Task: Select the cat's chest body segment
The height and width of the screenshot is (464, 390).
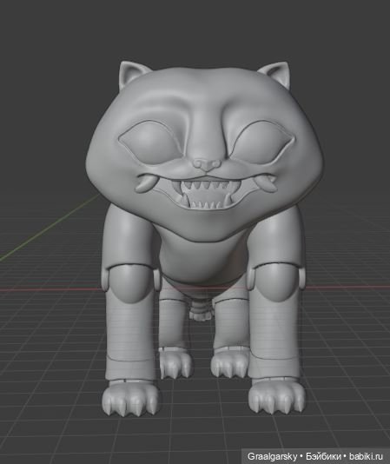Action: tap(204, 261)
